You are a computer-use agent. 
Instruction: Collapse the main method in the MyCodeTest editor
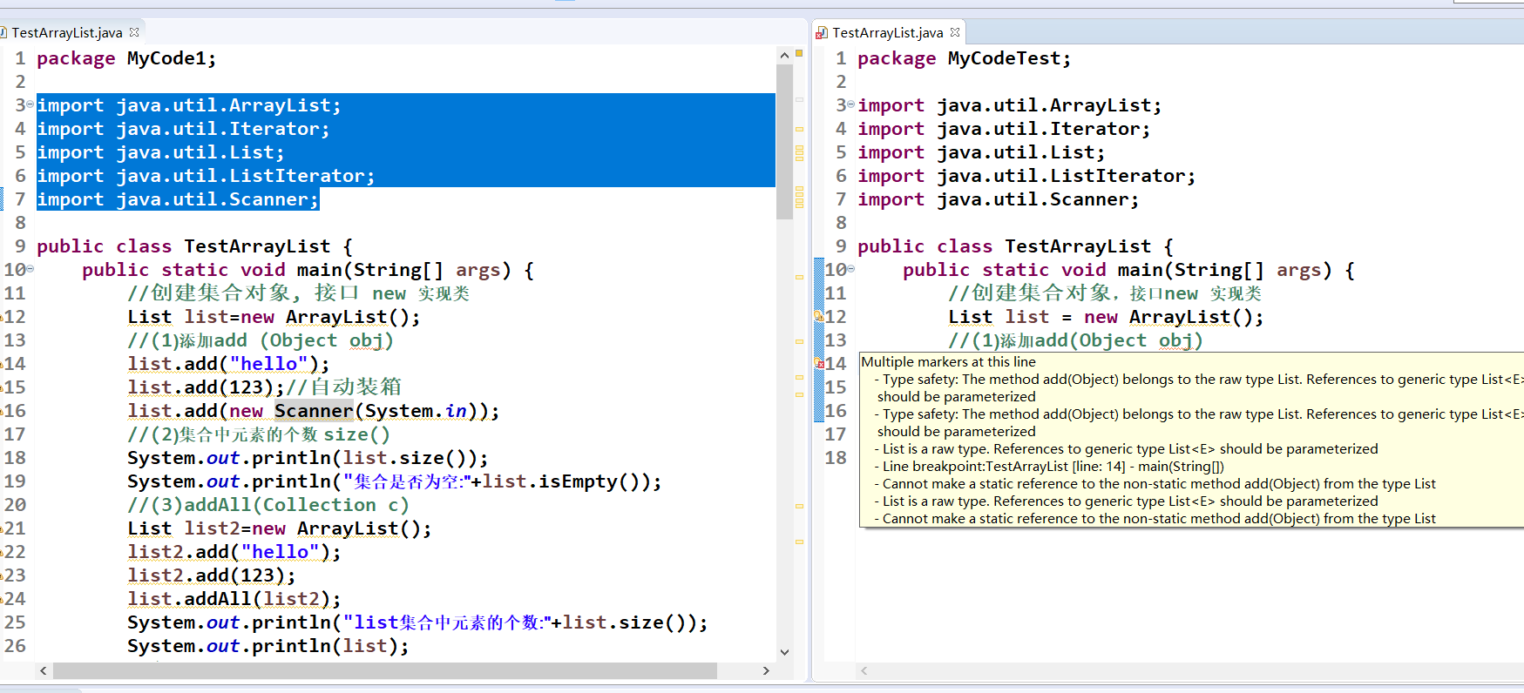(x=850, y=268)
